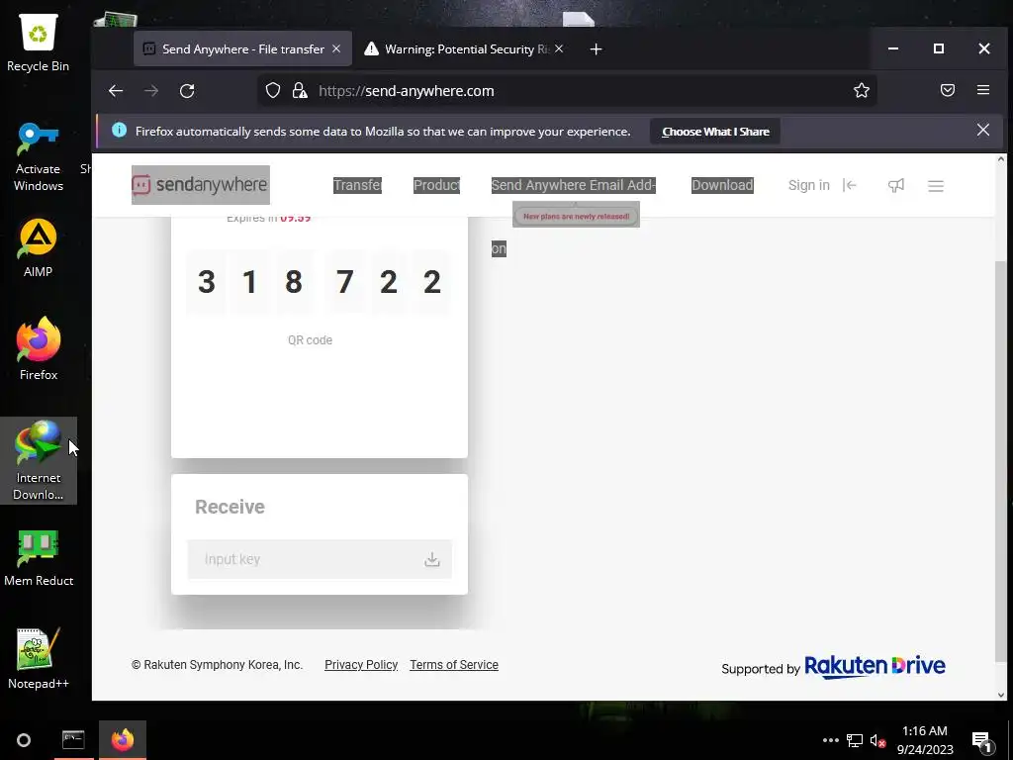
Task: Click the muted volume tray icon
Action: 877,740
